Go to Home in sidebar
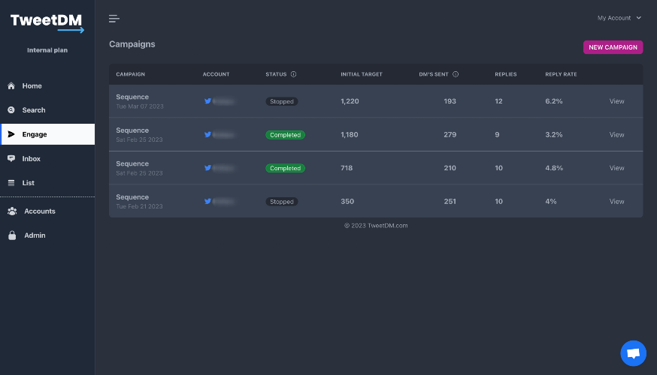 tap(47, 85)
